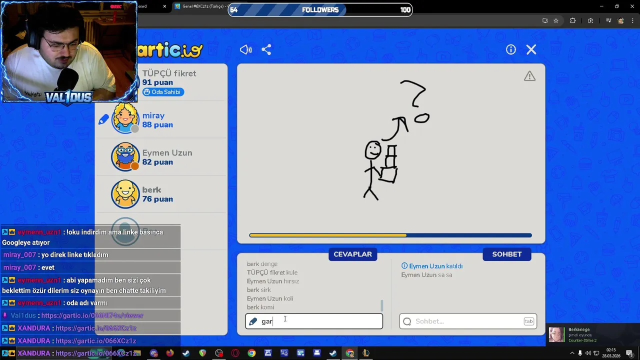Screen dimensions: 640x360
Task: Open Eymen Uzun's avatar in the player list
Action: [x=125, y=156]
